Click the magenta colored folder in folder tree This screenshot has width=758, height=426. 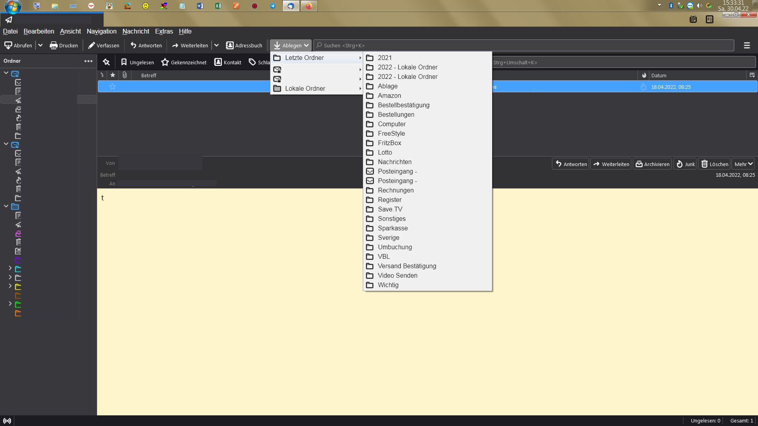18,234
